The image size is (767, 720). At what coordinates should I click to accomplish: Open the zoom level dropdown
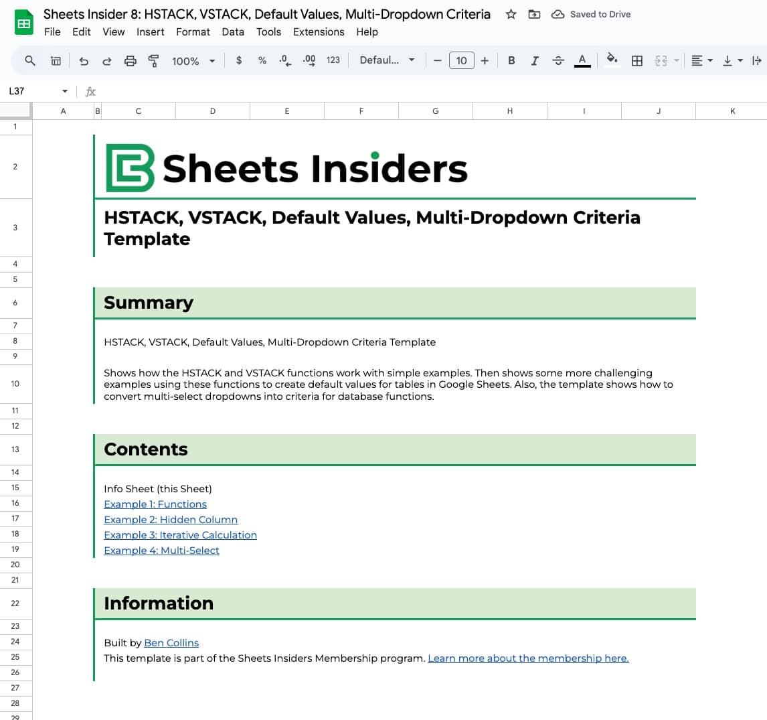click(192, 60)
